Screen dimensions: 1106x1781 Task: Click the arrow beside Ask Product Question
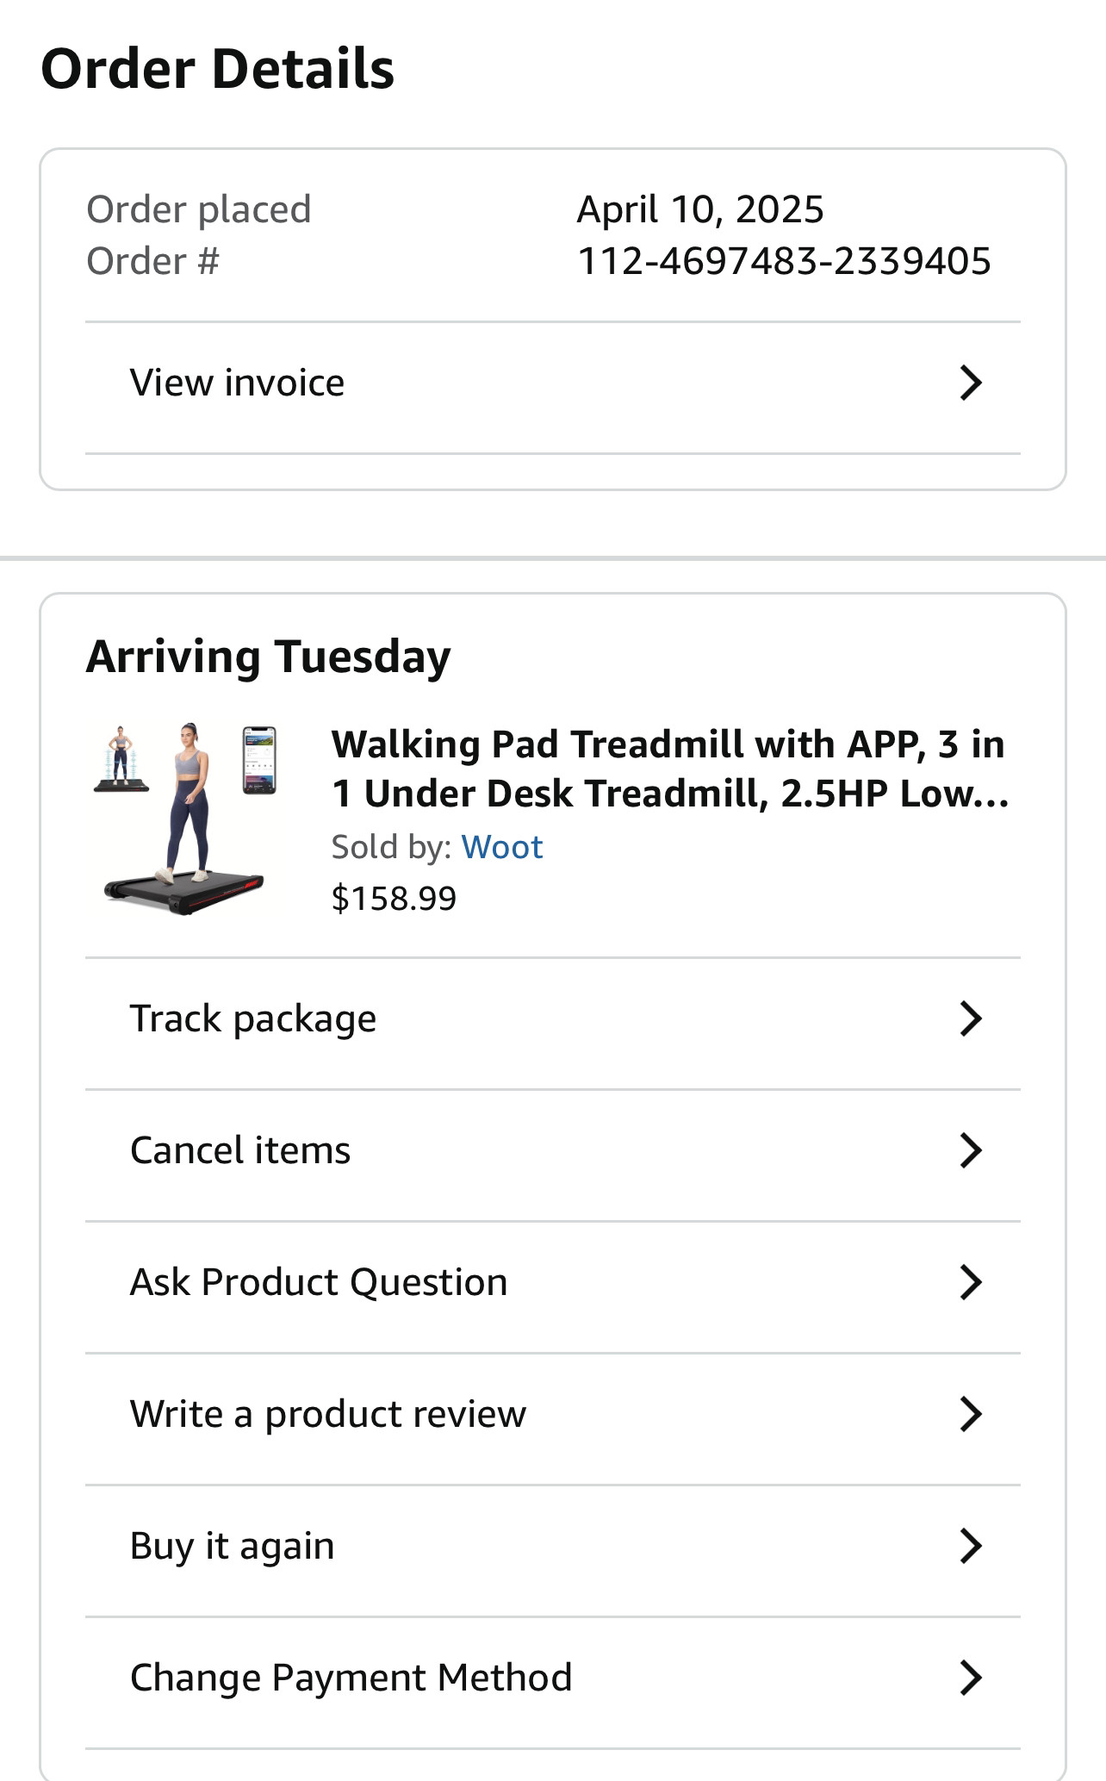pyautogui.click(x=971, y=1282)
